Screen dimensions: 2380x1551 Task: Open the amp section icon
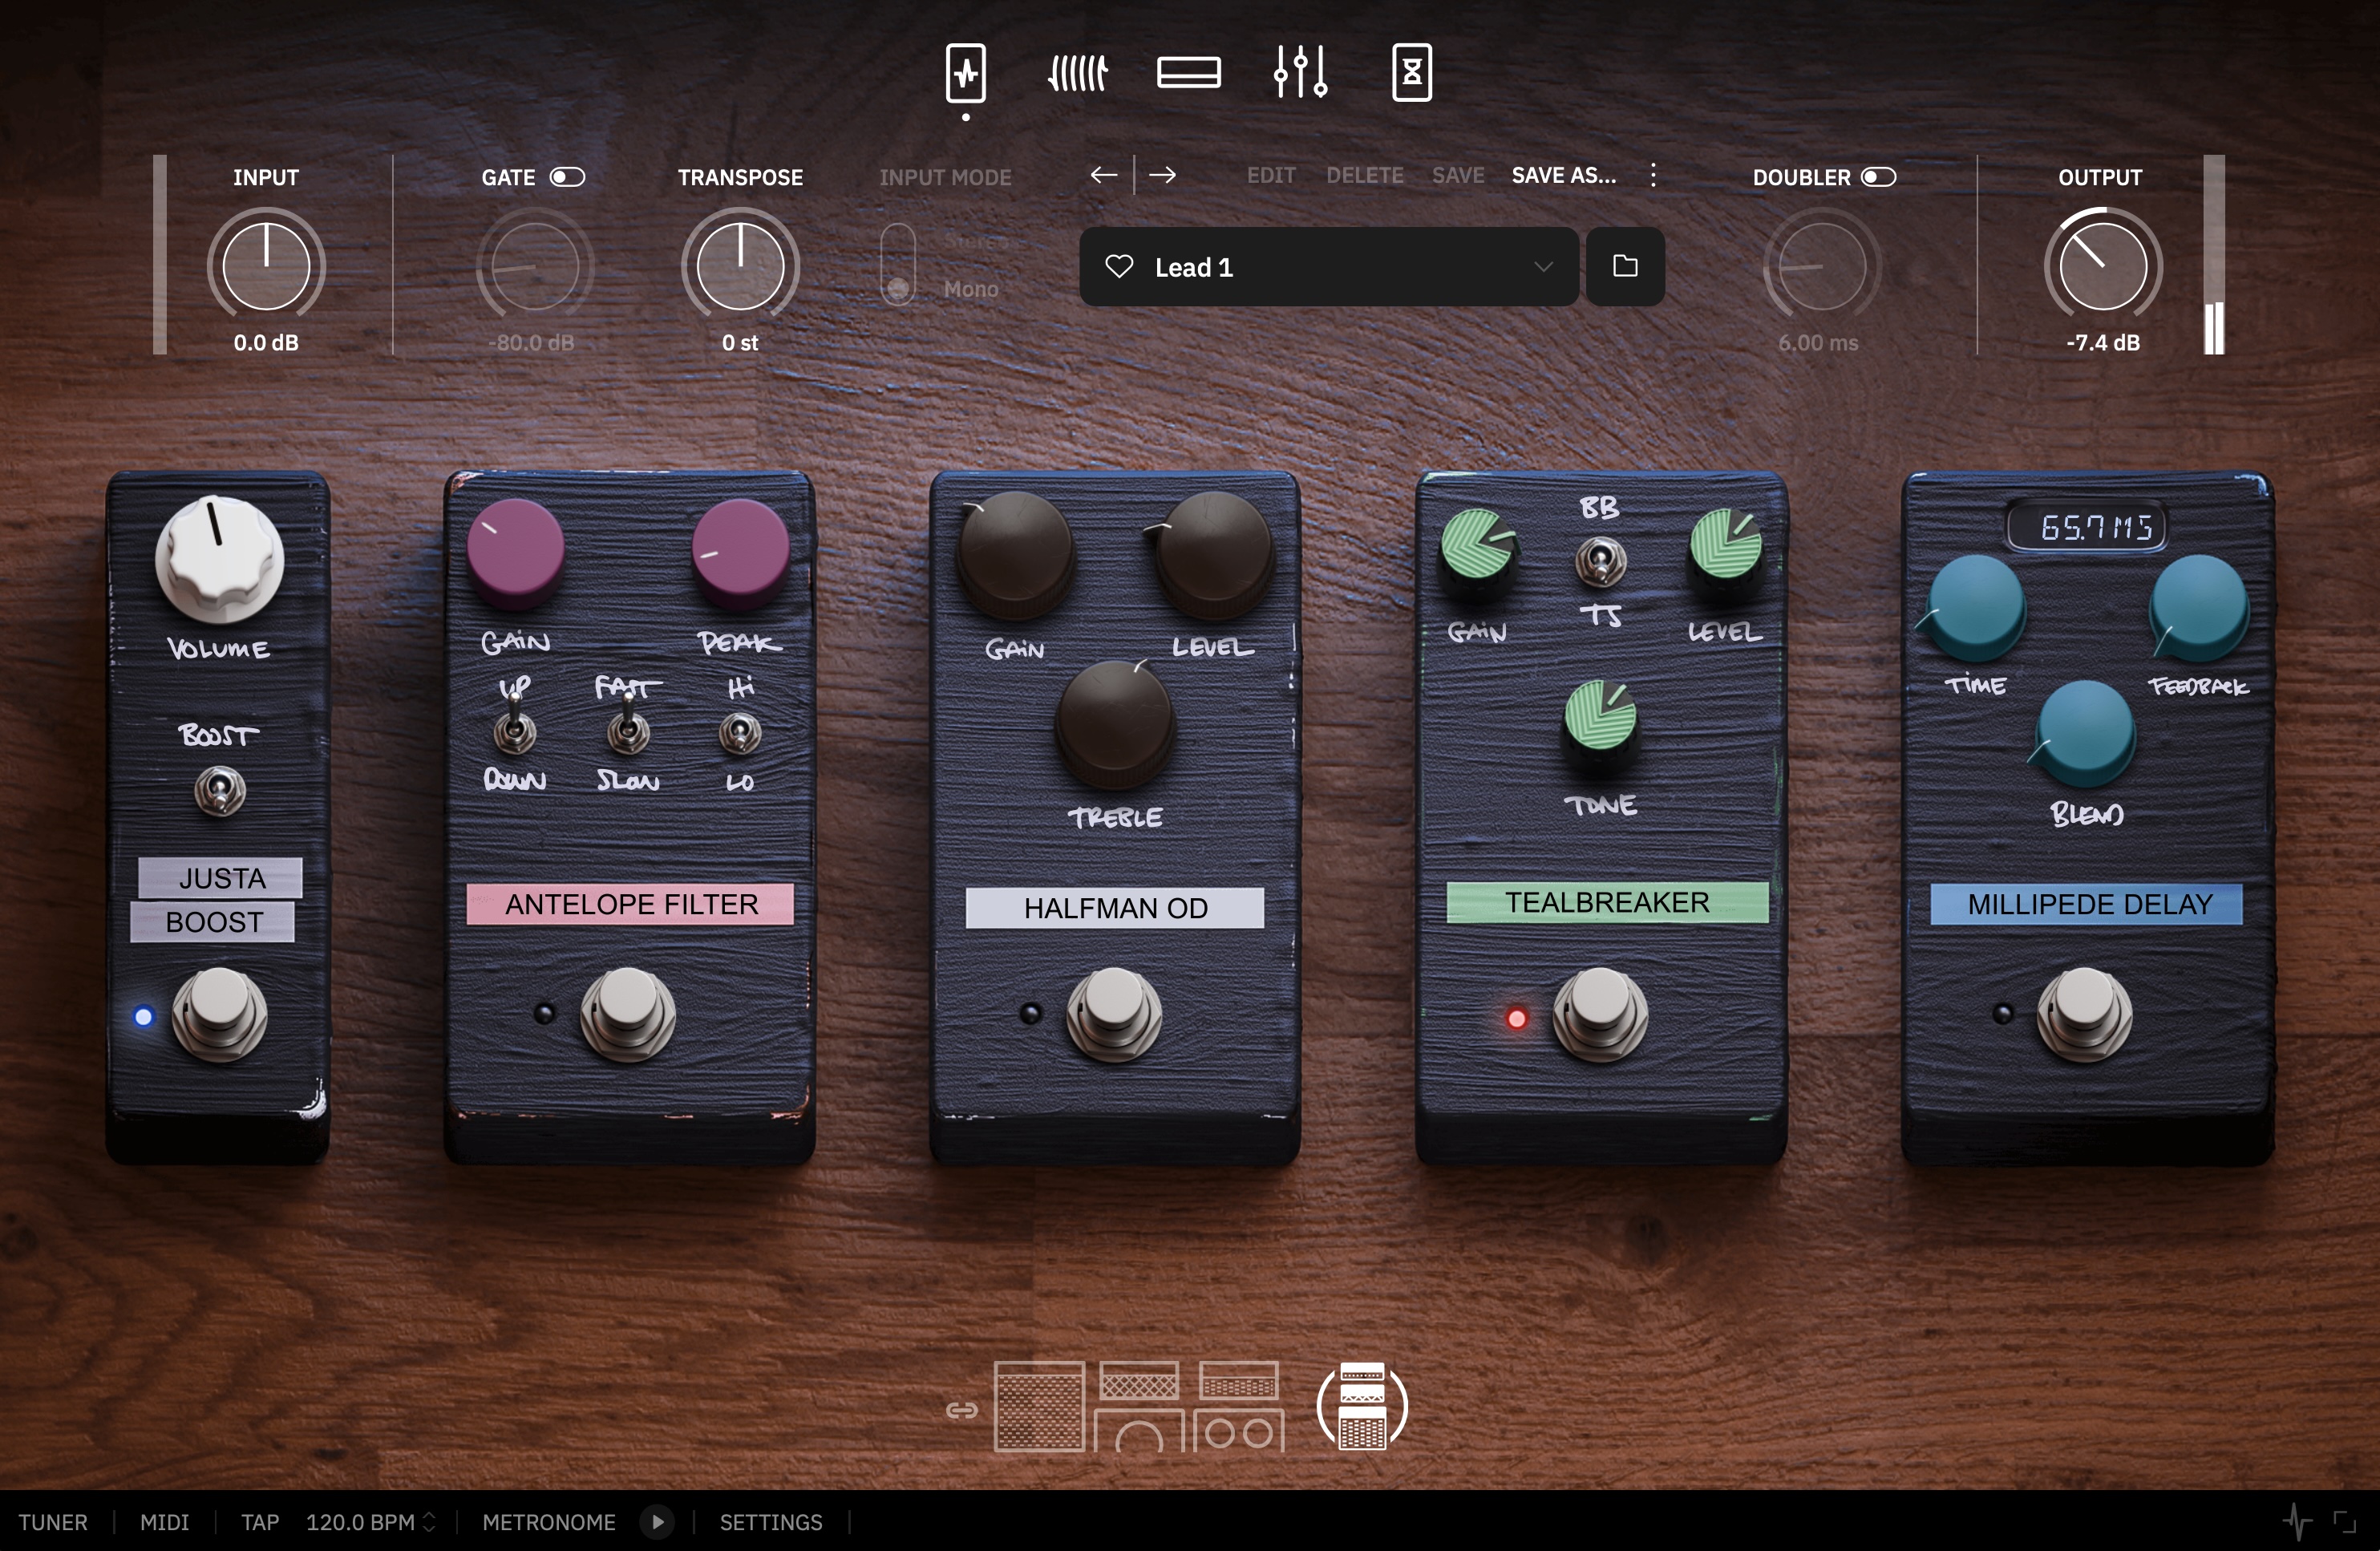pos(1188,73)
